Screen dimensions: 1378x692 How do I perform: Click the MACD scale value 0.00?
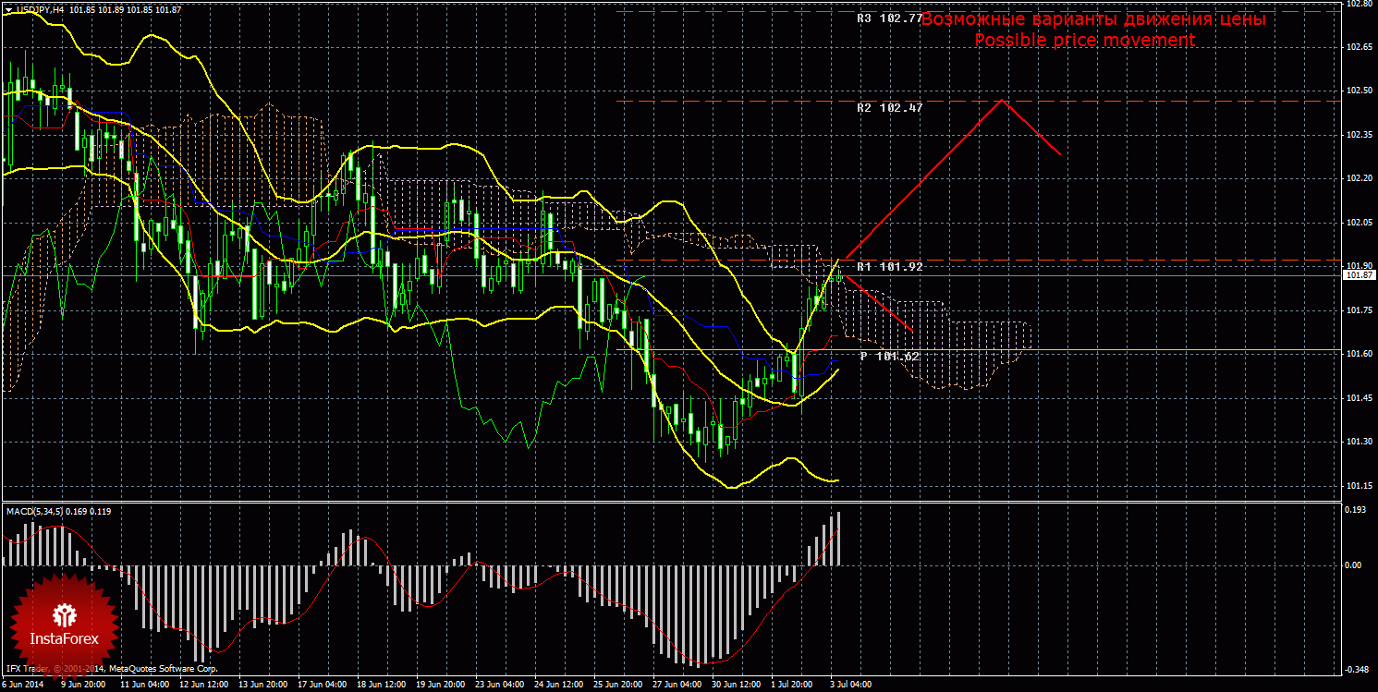[x=1354, y=565]
